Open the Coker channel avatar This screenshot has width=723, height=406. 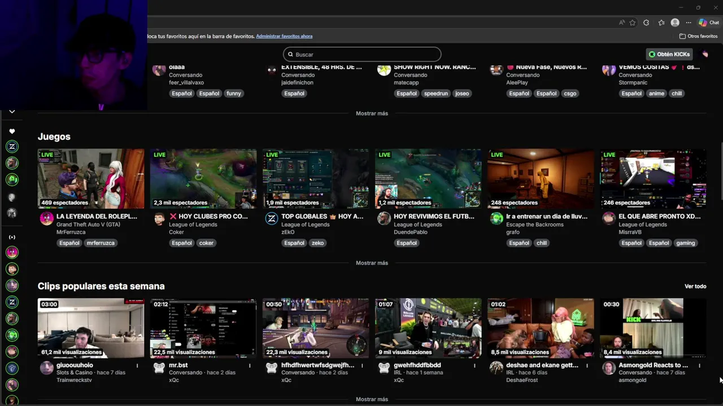[x=159, y=219]
